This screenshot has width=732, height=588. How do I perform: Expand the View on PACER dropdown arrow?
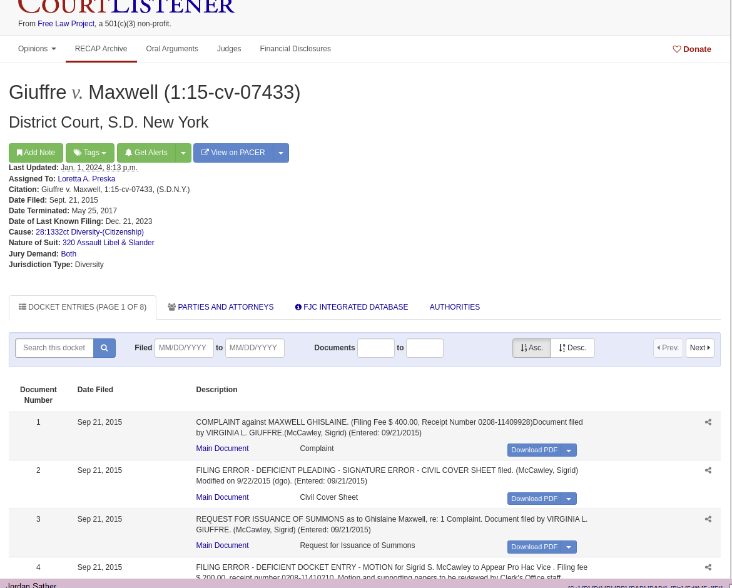pos(281,153)
